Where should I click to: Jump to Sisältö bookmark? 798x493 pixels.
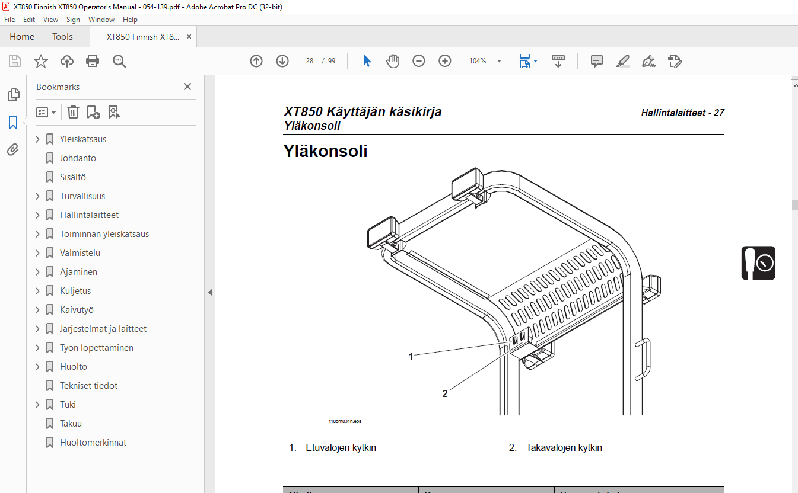(x=73, y=177)
